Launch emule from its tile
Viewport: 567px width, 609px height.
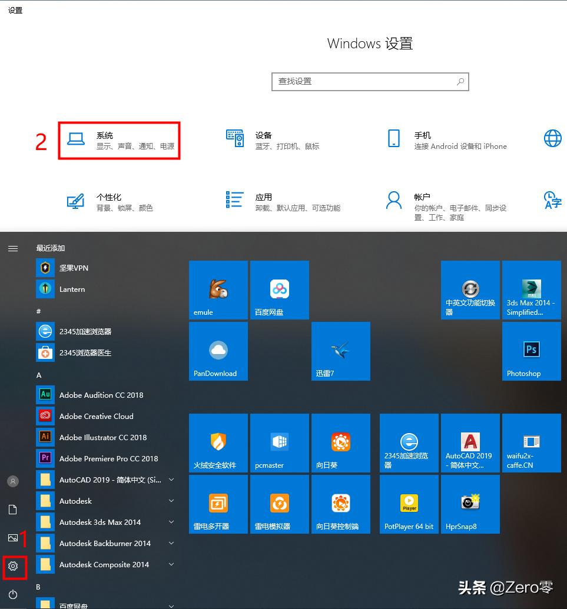point(218,289)
